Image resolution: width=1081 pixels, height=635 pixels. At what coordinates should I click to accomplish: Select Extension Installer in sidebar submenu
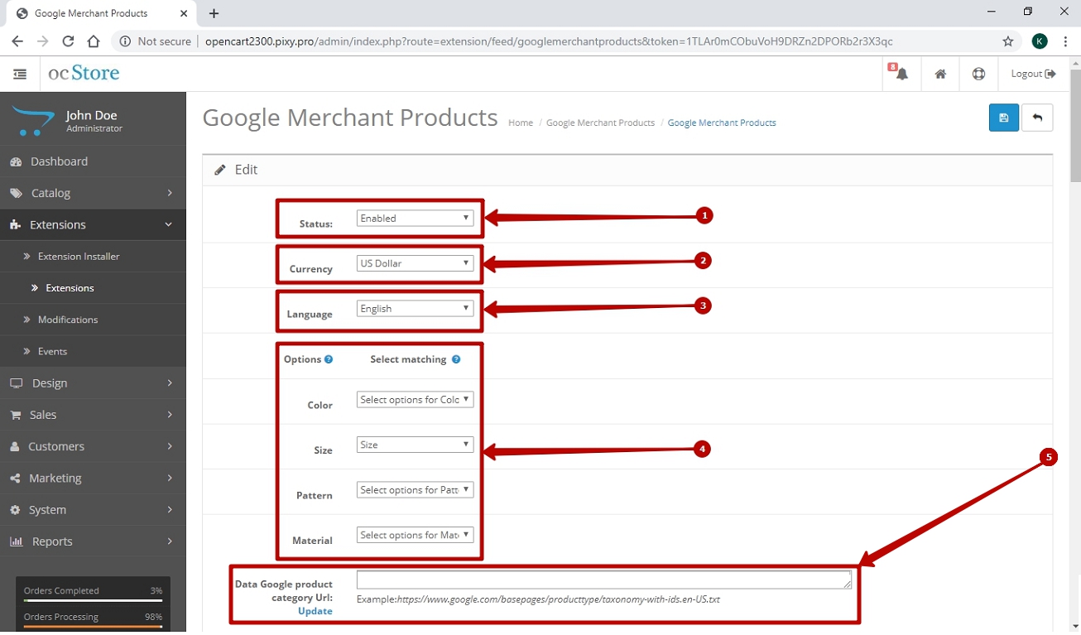(79, 257)
